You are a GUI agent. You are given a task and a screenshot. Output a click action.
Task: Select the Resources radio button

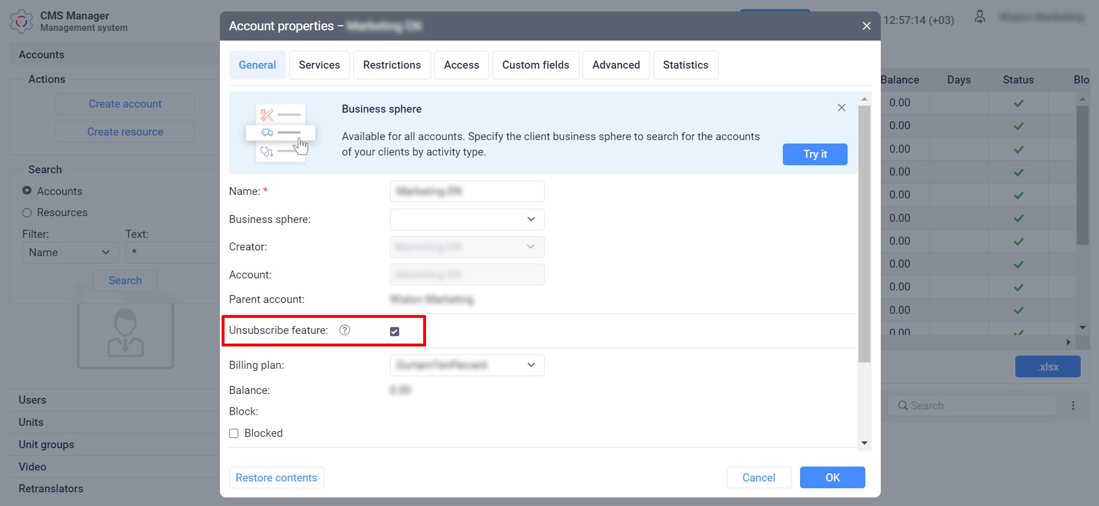point(27,213)
